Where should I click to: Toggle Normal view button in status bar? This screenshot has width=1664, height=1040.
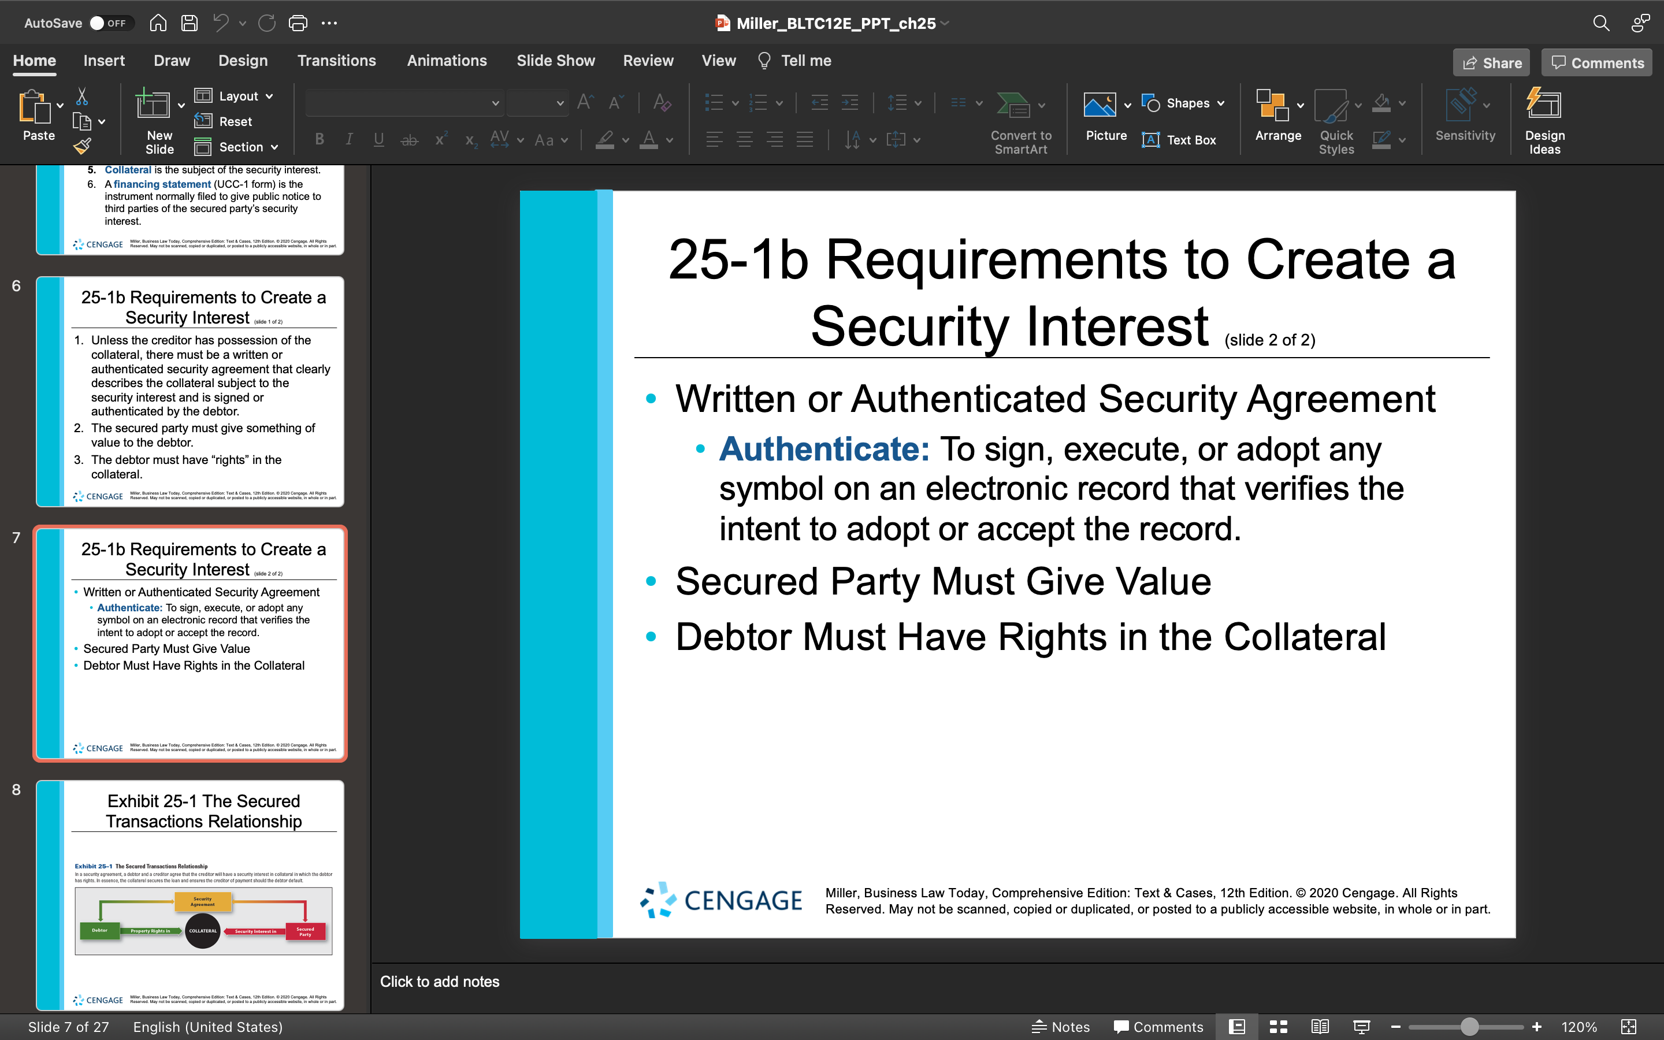tap(1237, 1026)
